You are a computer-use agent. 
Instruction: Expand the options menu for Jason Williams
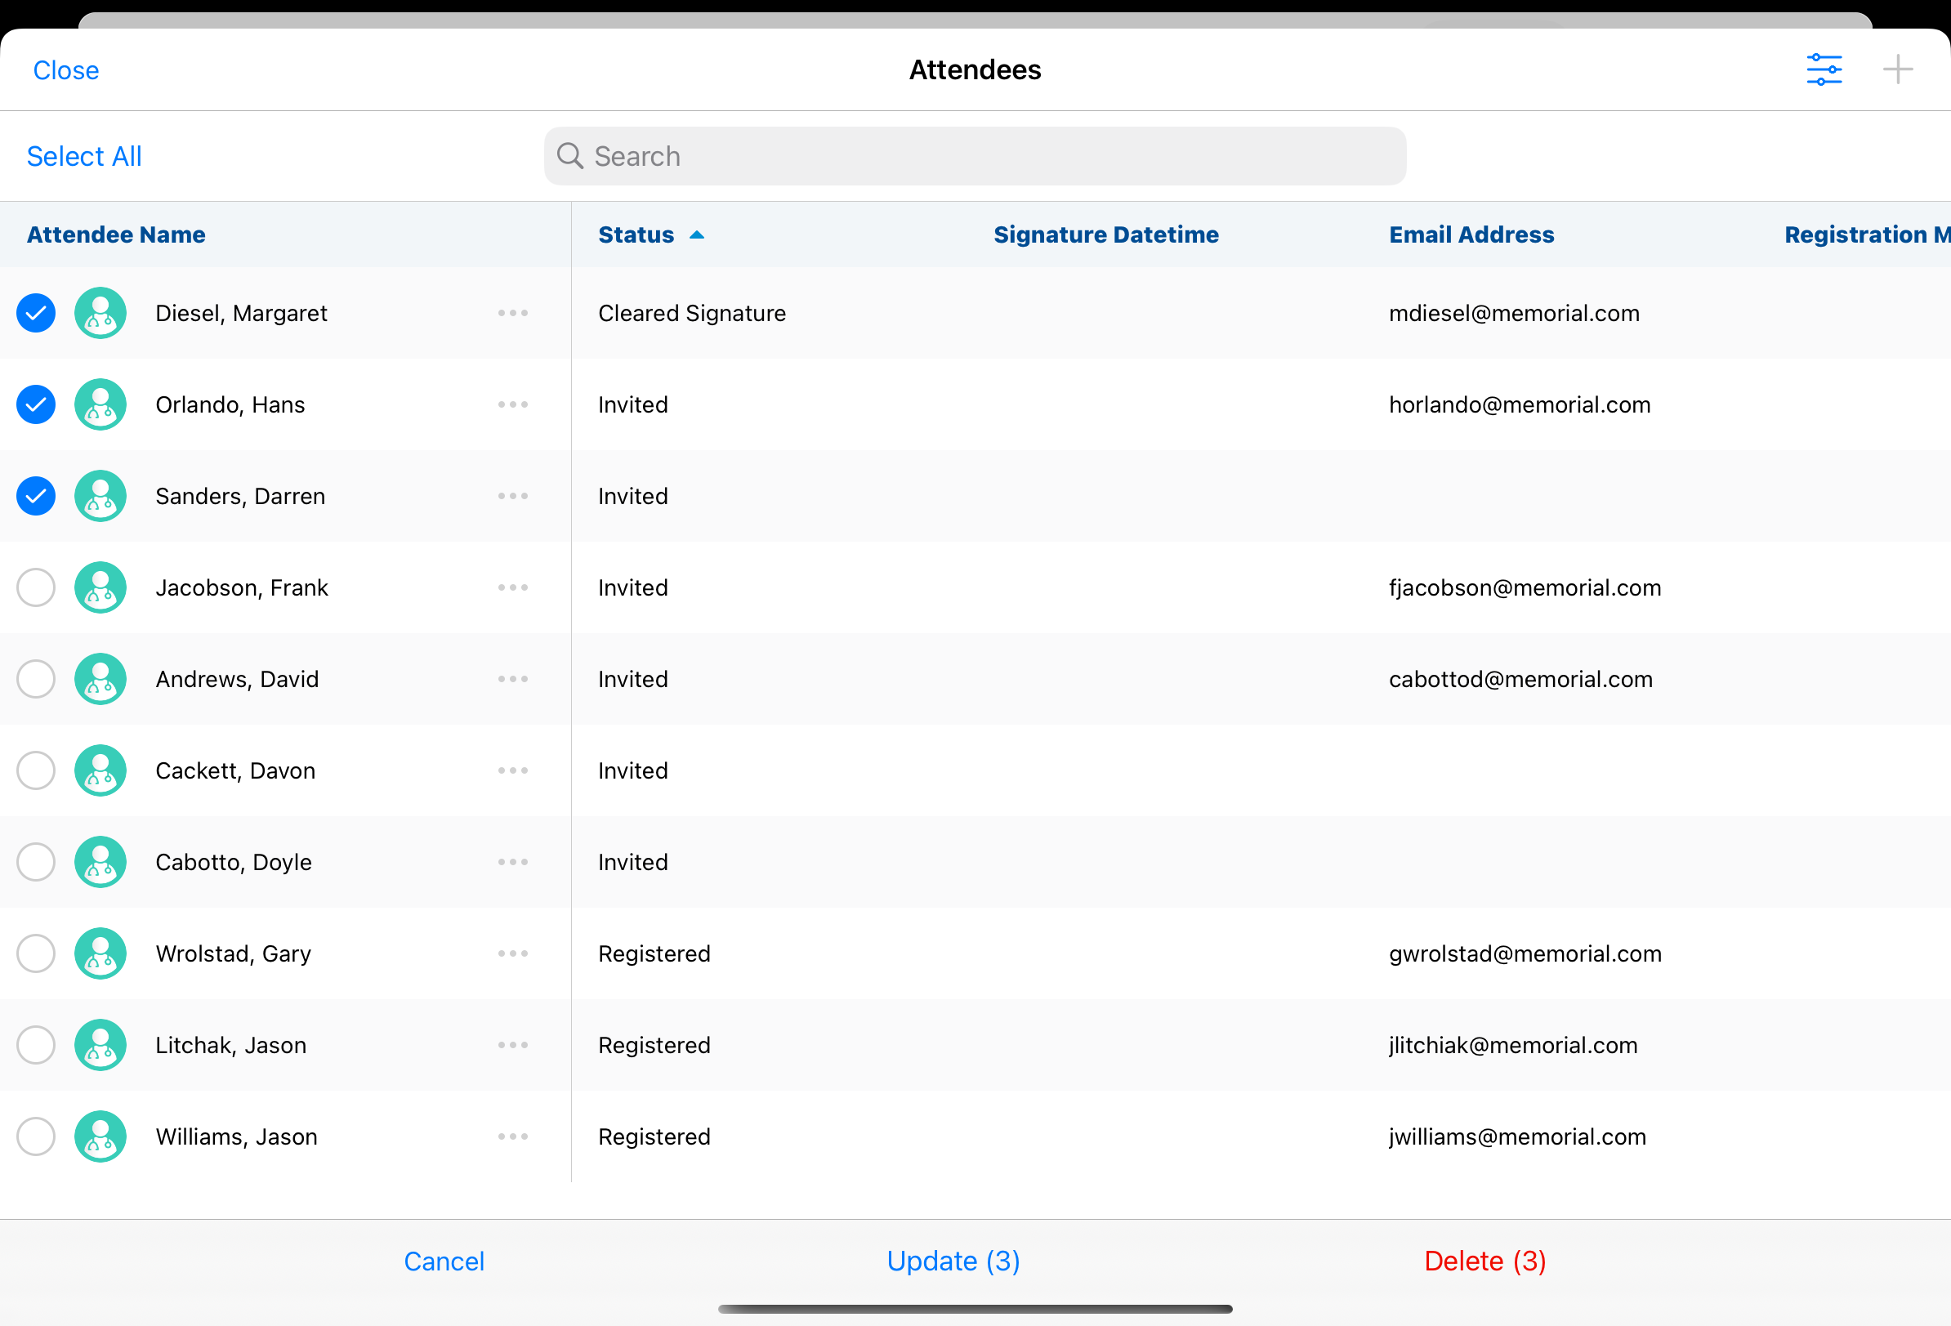512,1136
